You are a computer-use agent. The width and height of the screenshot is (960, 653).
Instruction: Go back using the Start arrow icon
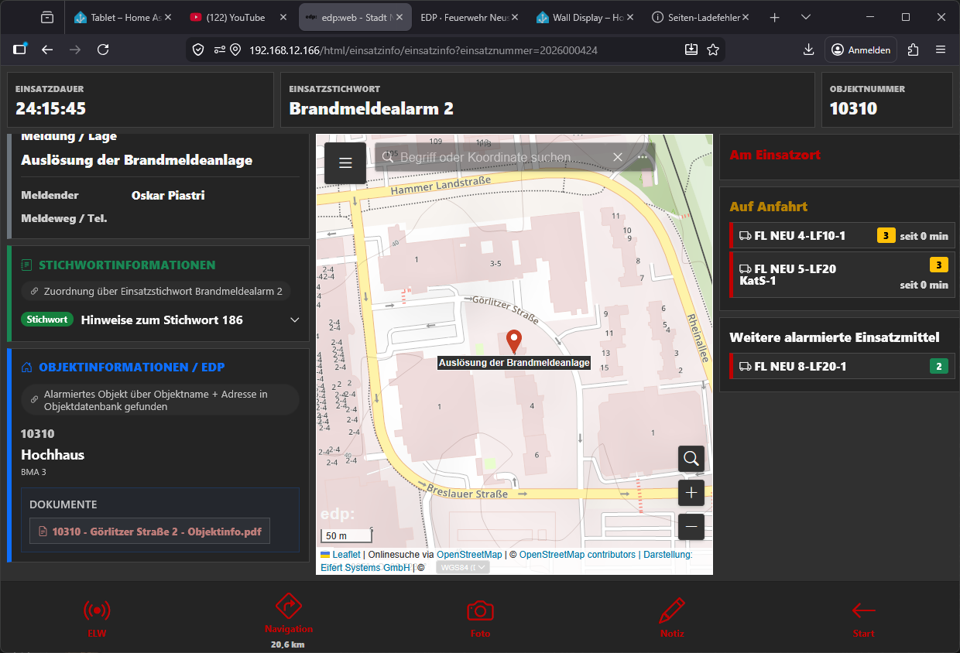pos(863,611)
